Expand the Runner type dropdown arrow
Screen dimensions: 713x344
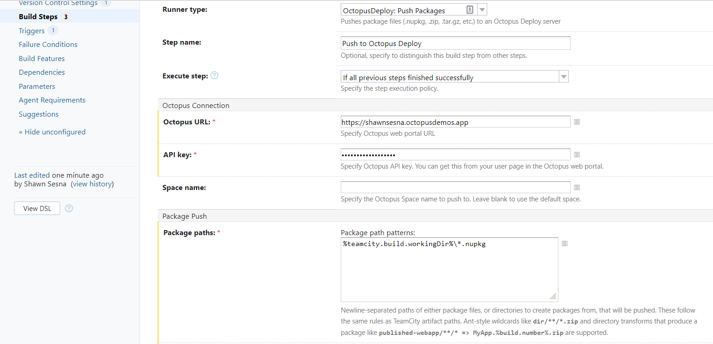click(x=482, y=10)
